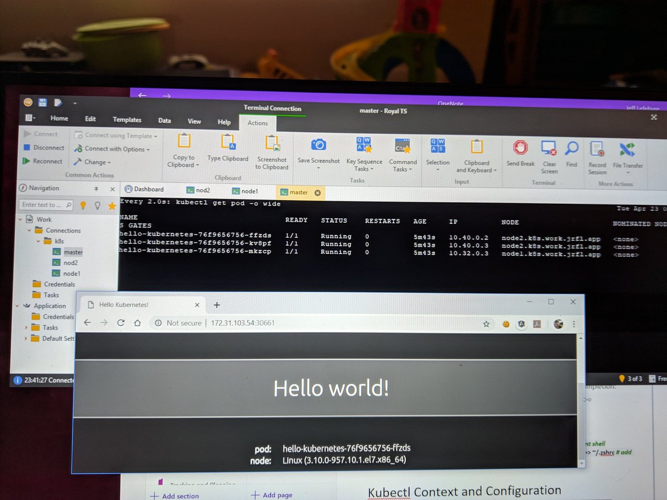Image resolution: width=667 pixels, height=500 pixels.
Task: Click the browser address bar URL
Action: tap(242, 323)
